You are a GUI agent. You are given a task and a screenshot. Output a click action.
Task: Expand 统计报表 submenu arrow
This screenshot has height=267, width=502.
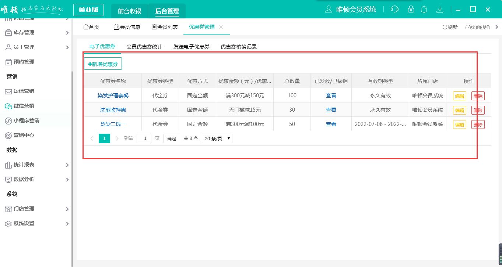coord(67,165)
